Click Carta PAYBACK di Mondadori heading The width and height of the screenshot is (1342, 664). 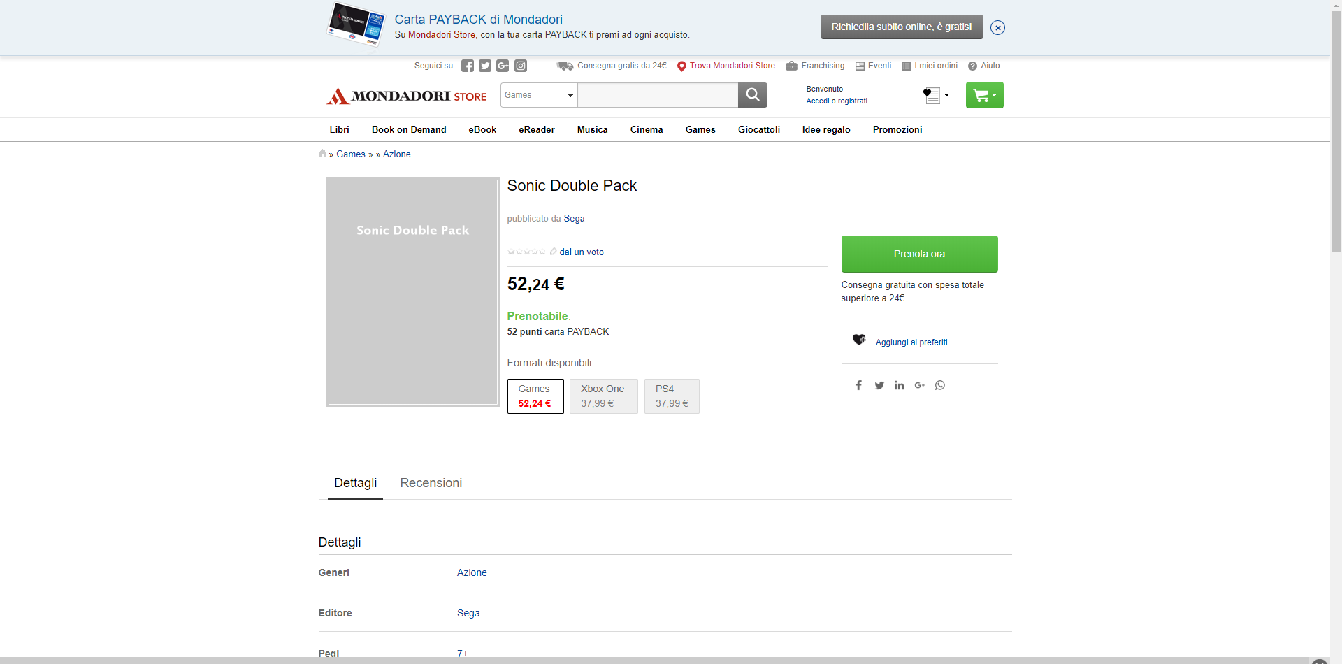click(479, 20)
